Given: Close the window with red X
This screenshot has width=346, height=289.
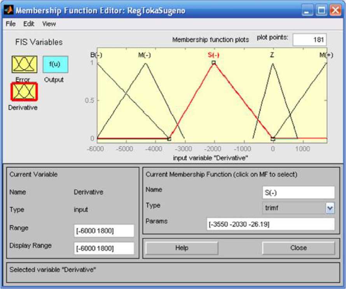Looking at the screenshot, I should (335, 10).
